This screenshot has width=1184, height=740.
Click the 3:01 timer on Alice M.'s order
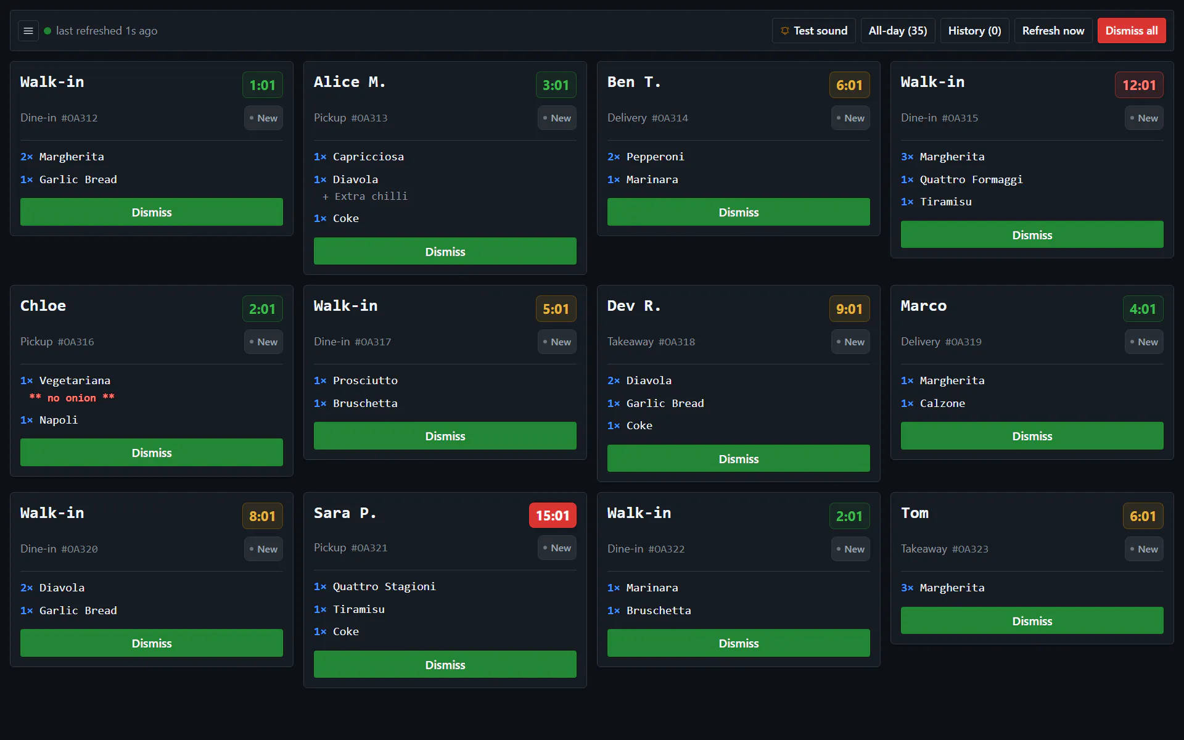pos(556,85)
